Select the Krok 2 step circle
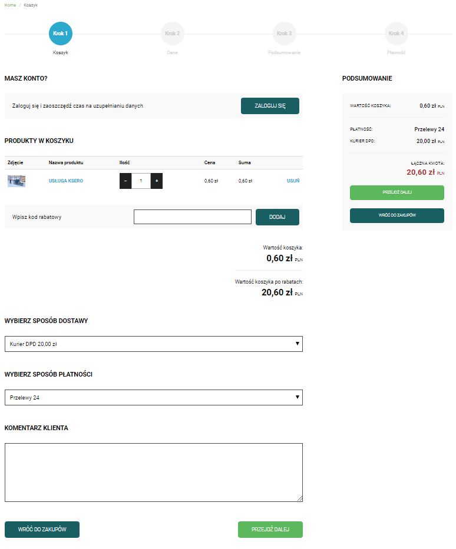This screenshot has height=549, width=456. coord(172,34)
